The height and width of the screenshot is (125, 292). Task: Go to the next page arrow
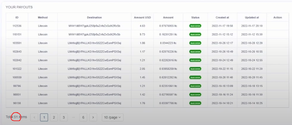coord(93,117)
